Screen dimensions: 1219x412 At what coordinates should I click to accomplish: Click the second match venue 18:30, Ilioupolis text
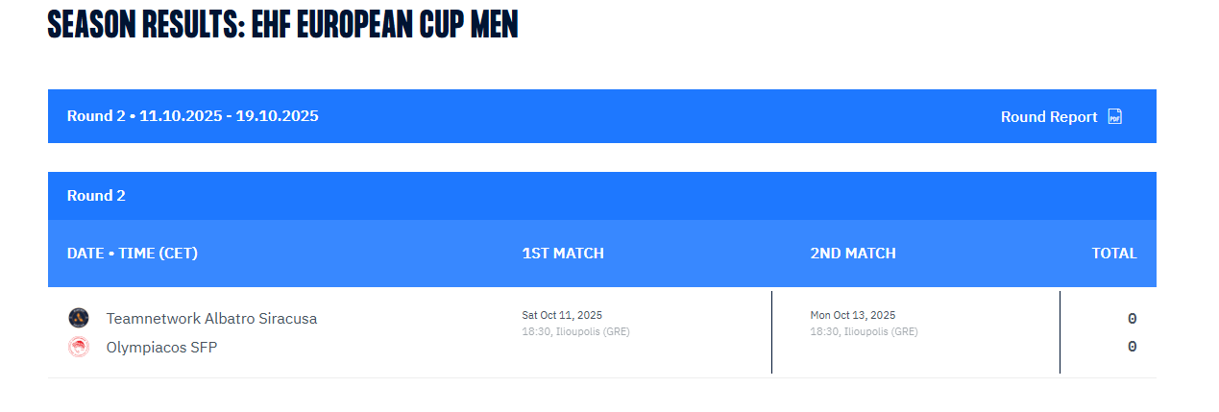point(864,332)
